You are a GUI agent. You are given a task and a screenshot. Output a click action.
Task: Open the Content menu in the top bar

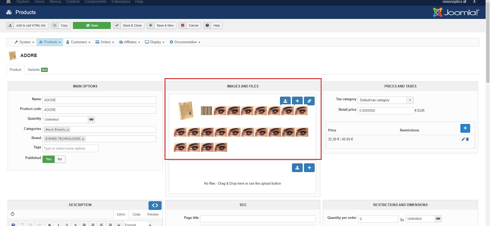pyautogui.click(x=73, y=2)
